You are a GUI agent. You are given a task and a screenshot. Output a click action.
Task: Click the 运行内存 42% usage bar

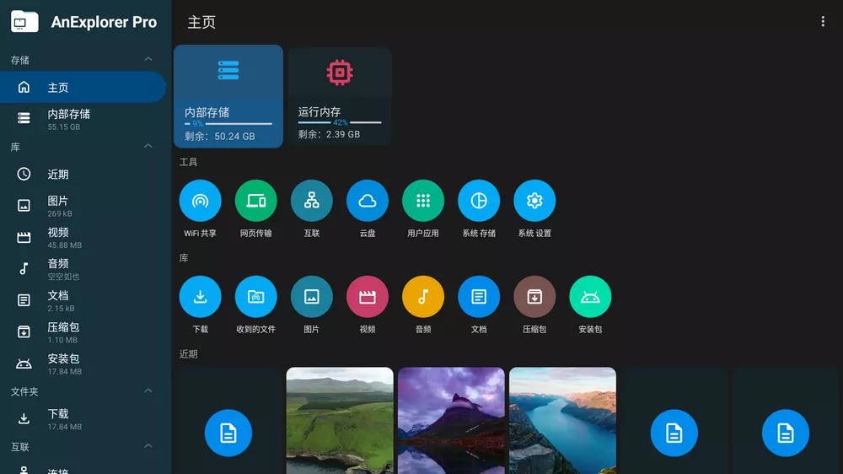click(340, 122)
